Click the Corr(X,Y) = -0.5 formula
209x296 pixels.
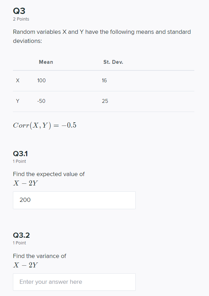44,125
